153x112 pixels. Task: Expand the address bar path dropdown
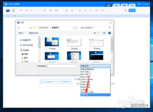click(x=73, y=28)
